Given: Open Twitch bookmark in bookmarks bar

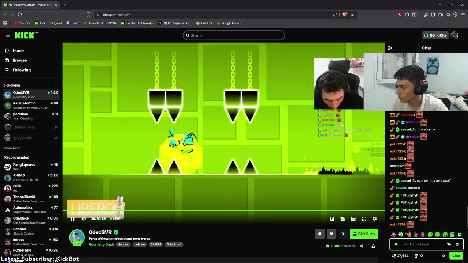Looking at the screenshot, I should click(73, 23).
